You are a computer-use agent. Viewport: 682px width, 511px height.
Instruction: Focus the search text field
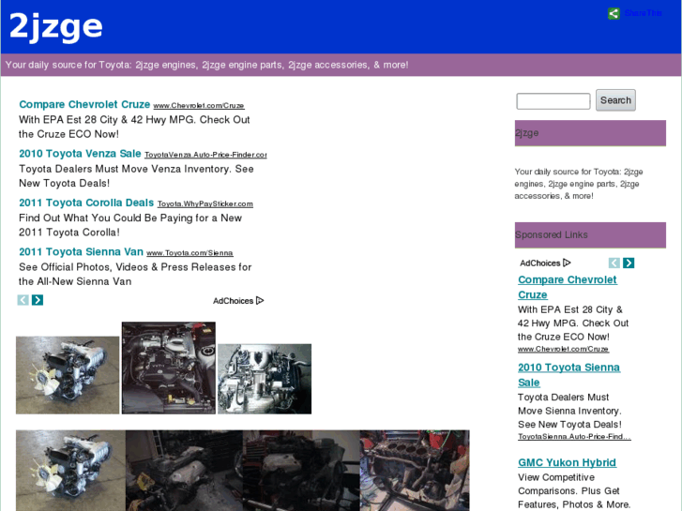coord(553,101)
